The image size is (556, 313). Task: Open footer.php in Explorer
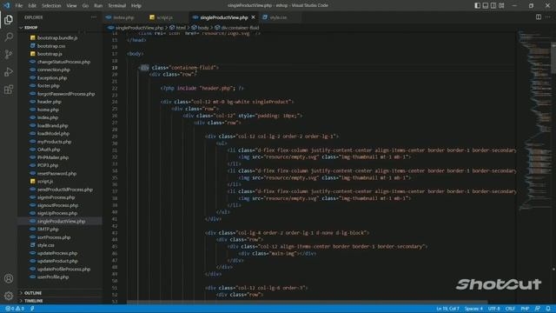tap(49, 85)
